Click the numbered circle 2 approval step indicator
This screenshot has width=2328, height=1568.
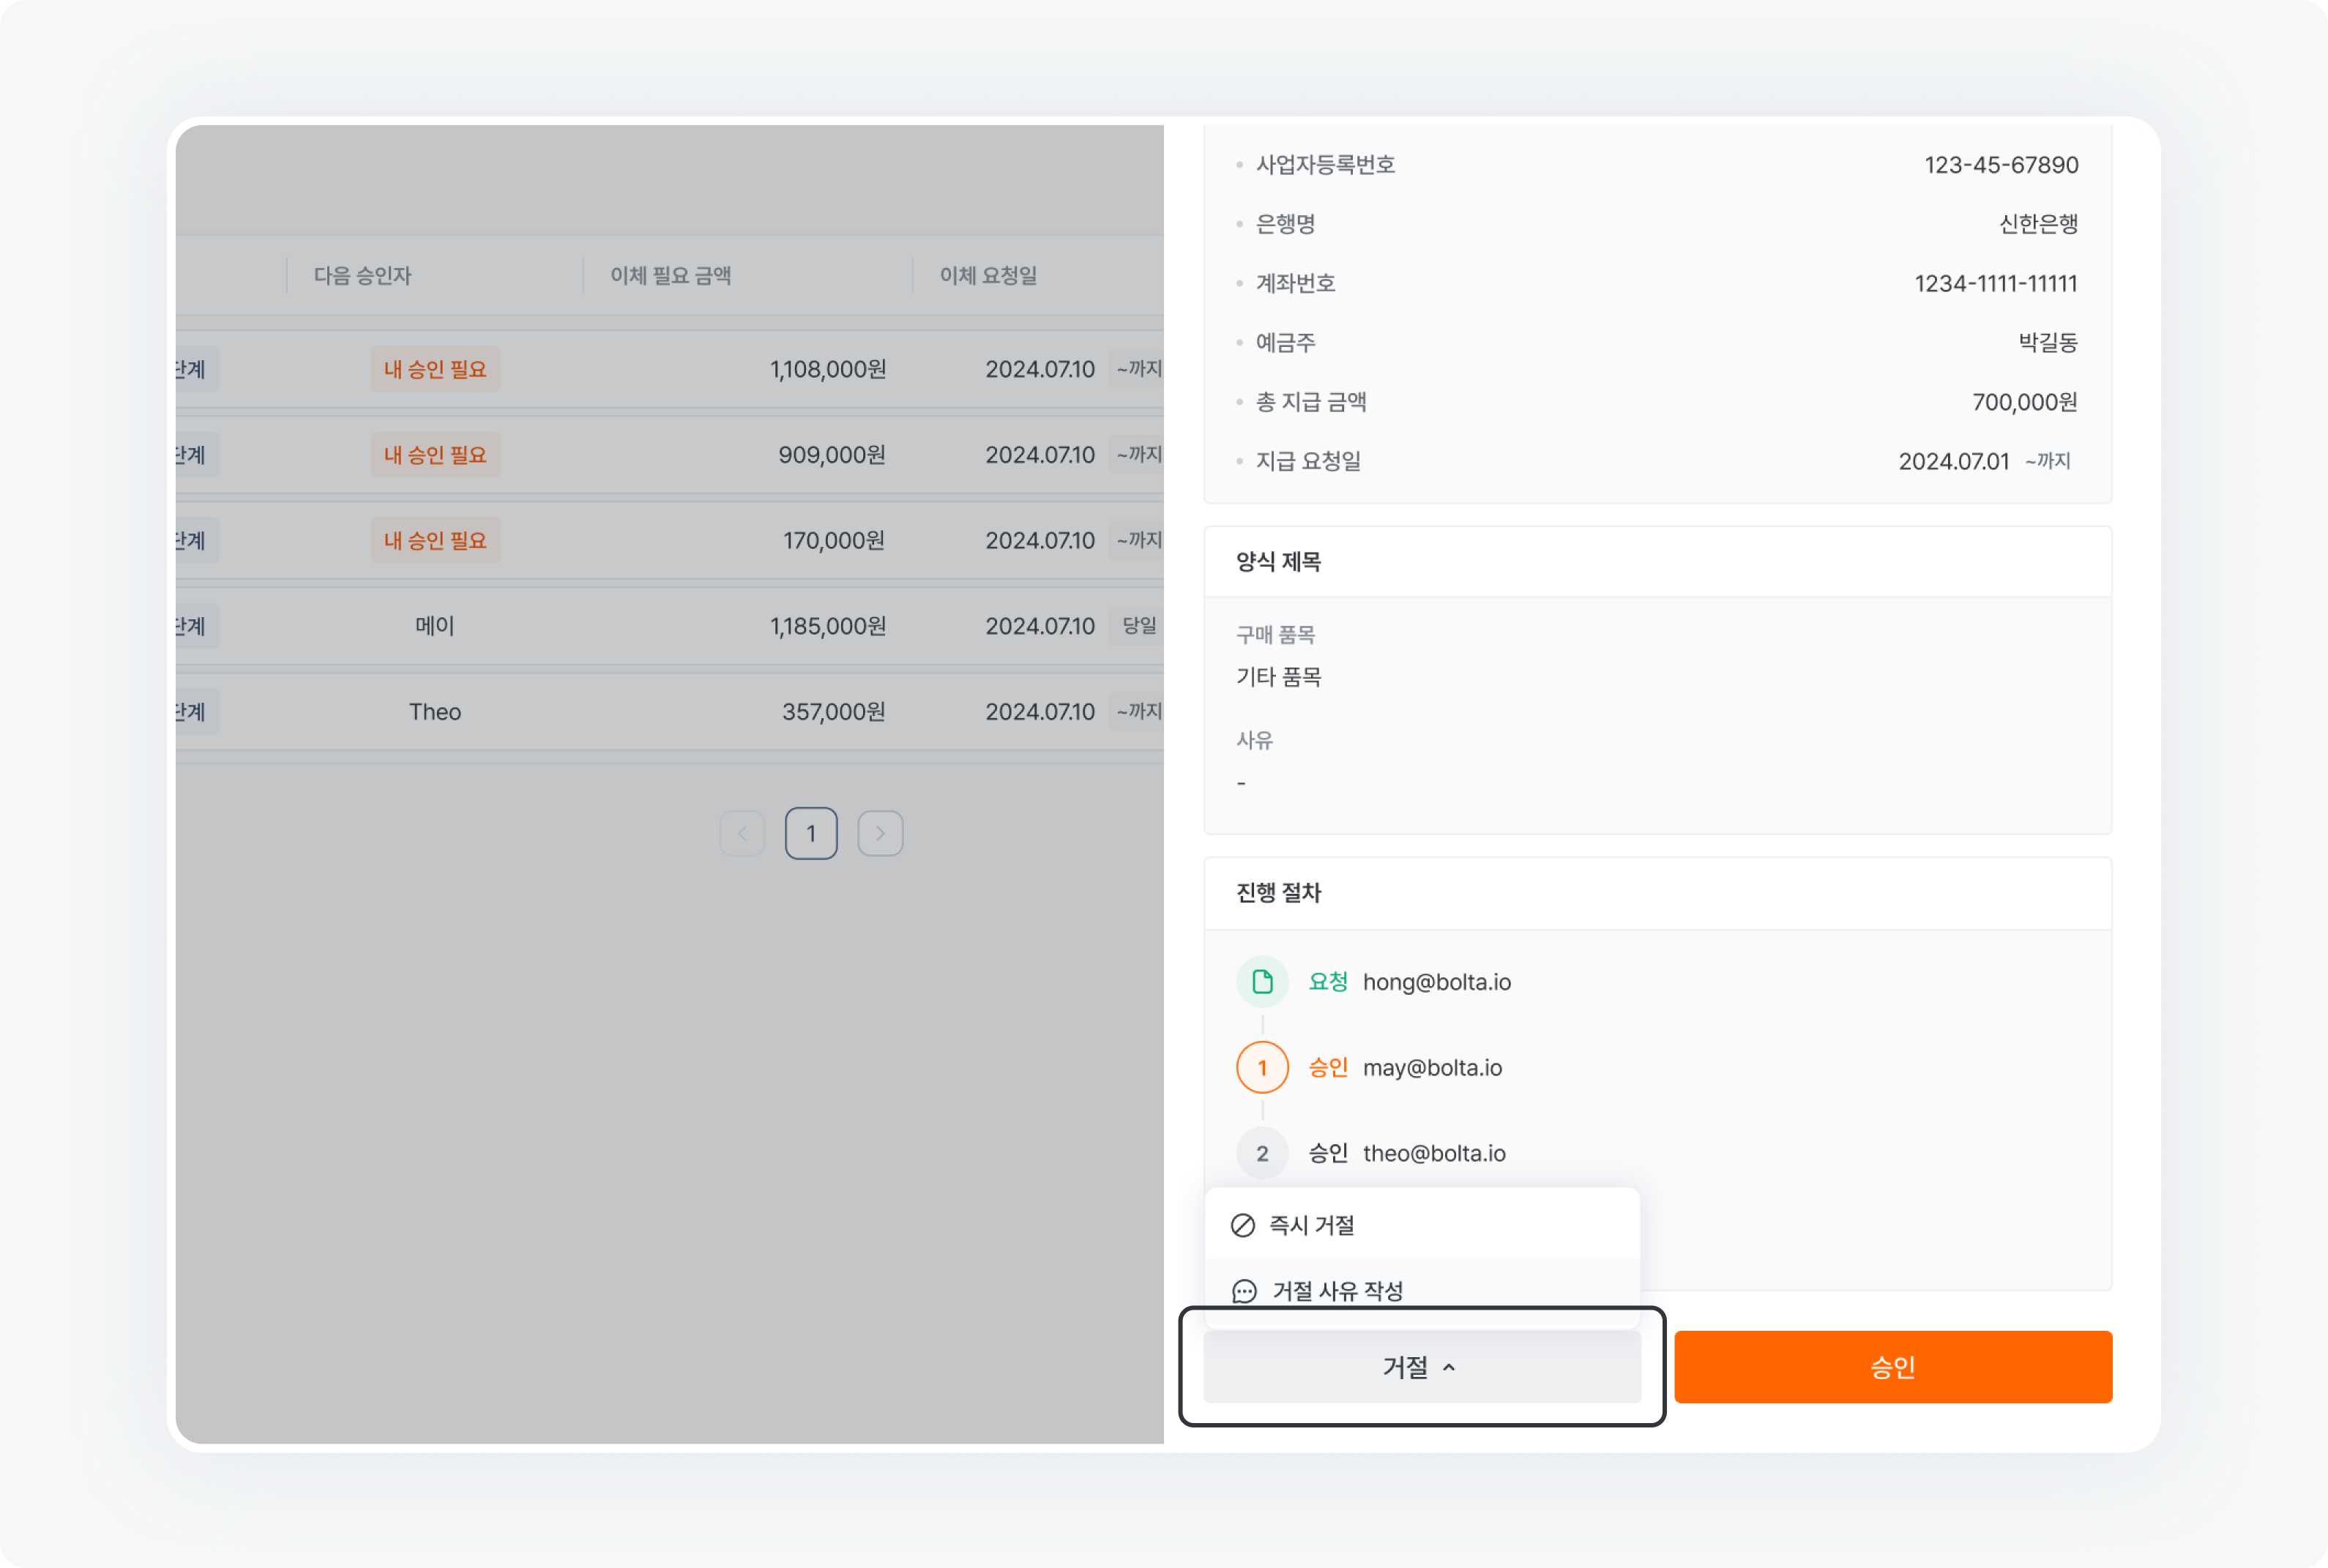tap(1262, 1153)
